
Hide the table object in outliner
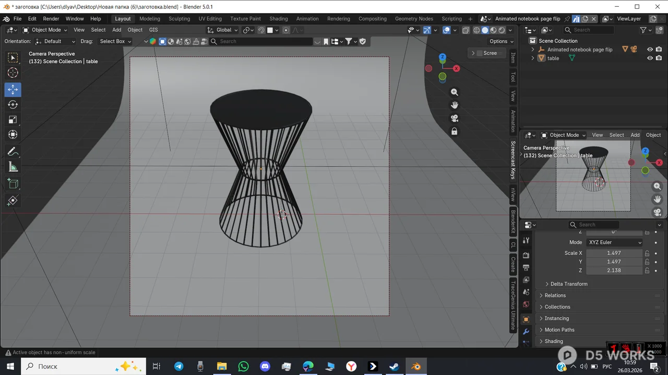(650, 58)
